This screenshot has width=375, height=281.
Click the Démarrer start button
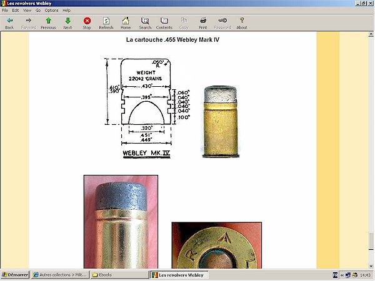tap(15, 275)
